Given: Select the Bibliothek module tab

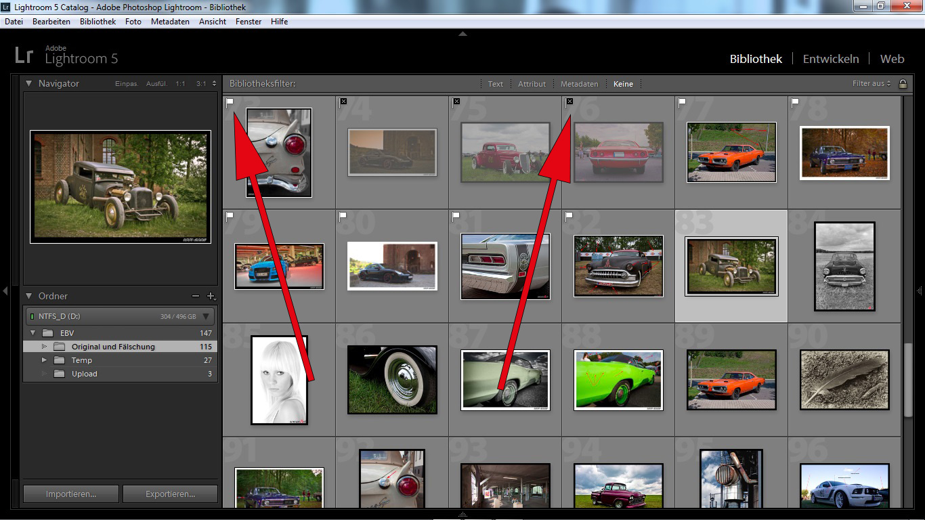Looking at the screenshot, I should 756,59.
